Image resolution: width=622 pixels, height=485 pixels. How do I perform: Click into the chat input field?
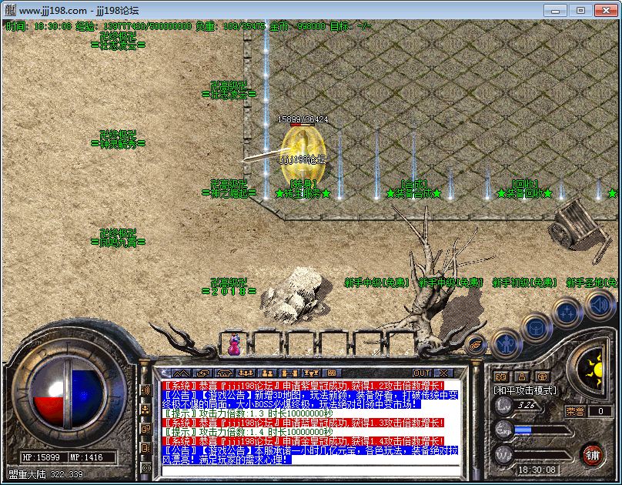pyautogui.click(x=310, y=470)
